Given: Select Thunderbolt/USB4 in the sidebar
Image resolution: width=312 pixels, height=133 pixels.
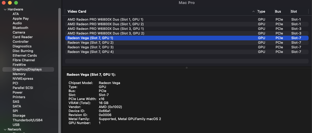Looking at the screenshot, I should pyautogui.click(x=27, y=120).
